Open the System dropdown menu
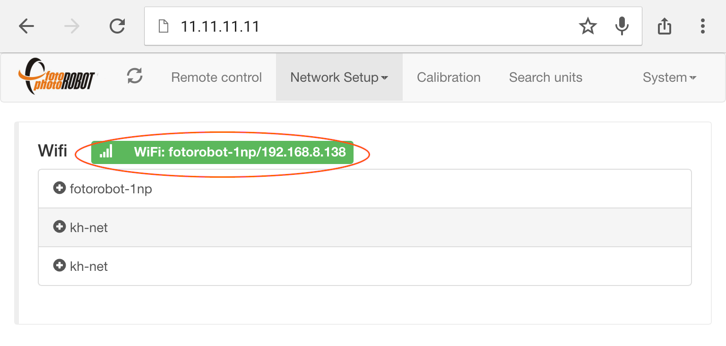Image resolution: width=726 pixels, height=346 pixels. click(x=669, y=77)
